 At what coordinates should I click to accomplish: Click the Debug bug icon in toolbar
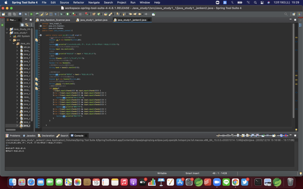click(61, 14)
